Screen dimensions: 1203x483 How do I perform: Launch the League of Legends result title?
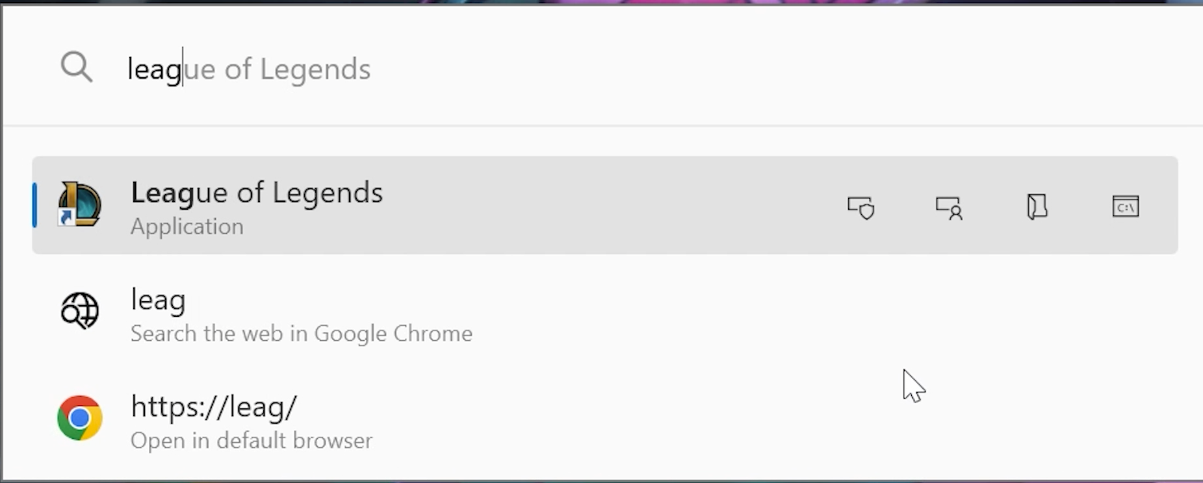click(x=257, y=192)
